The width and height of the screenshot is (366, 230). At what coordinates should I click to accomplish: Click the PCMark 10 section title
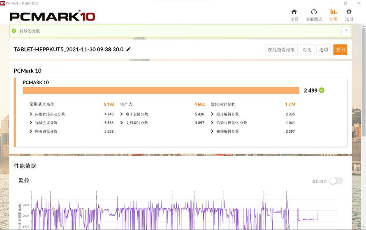click(28, 71)
